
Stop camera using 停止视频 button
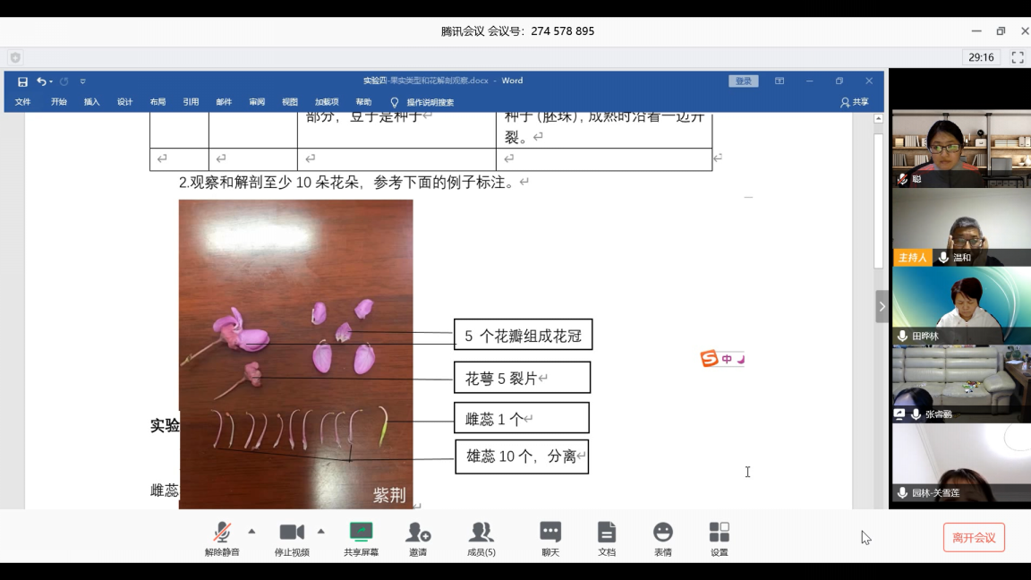pyautogui.click(x=292, y=539)
